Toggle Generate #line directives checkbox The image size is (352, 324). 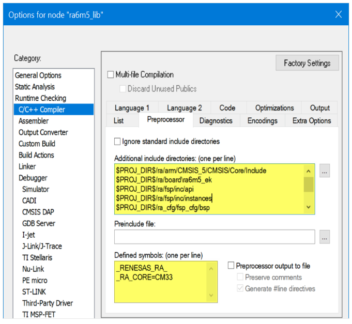coord(240,288)
